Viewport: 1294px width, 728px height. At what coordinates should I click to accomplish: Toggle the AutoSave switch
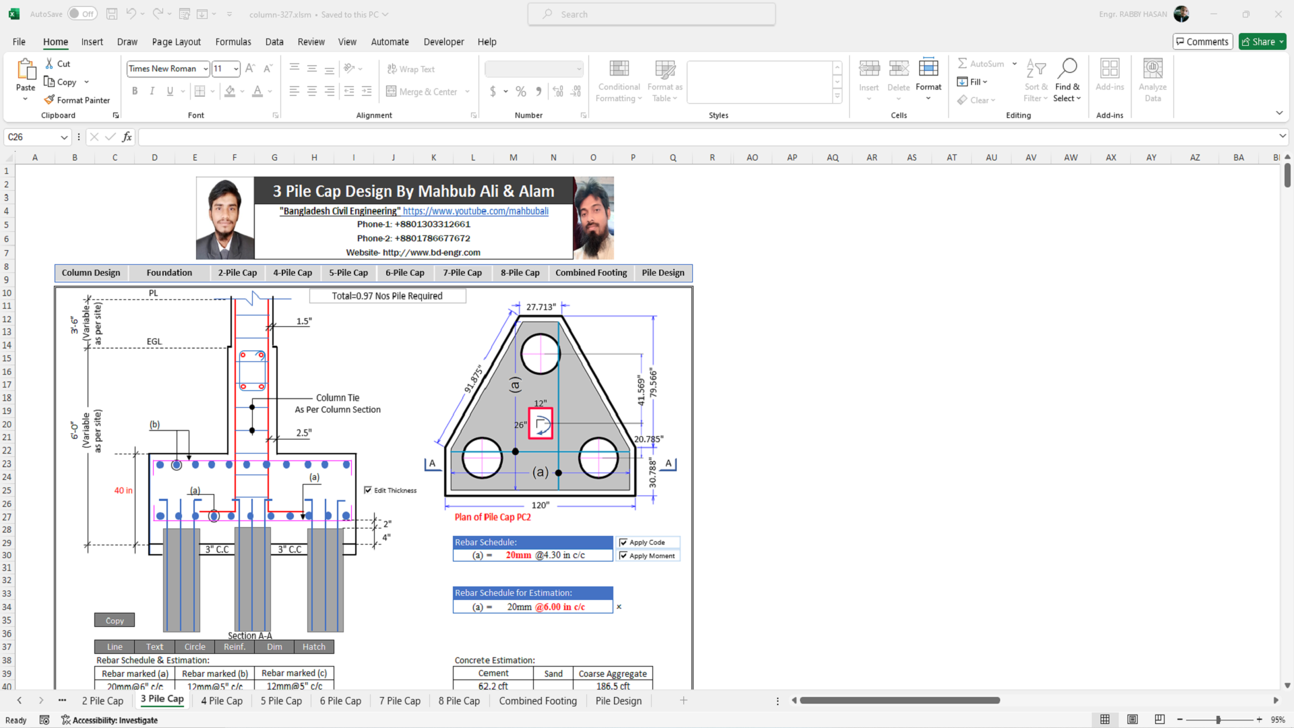pyautogui.click(x=82, y=13)
